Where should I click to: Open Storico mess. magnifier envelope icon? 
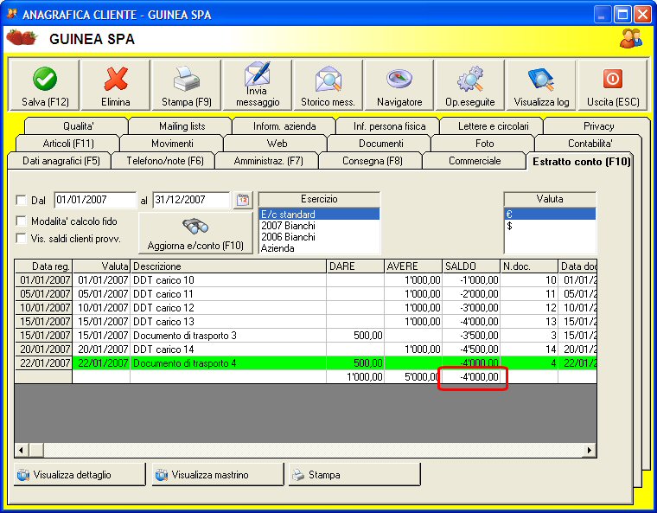click(328, 79)
